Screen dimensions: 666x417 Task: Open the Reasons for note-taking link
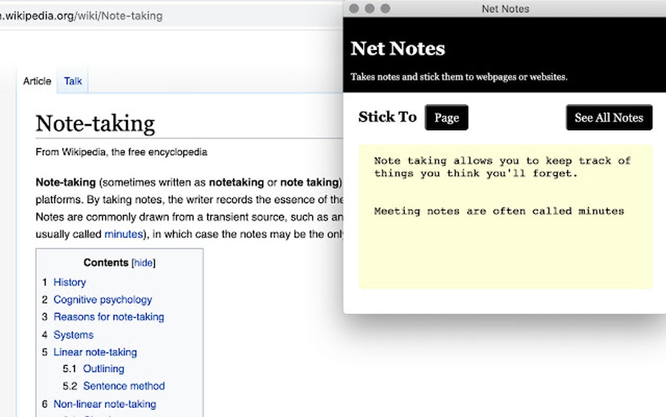pyautogui.click(x=108, y=317)
